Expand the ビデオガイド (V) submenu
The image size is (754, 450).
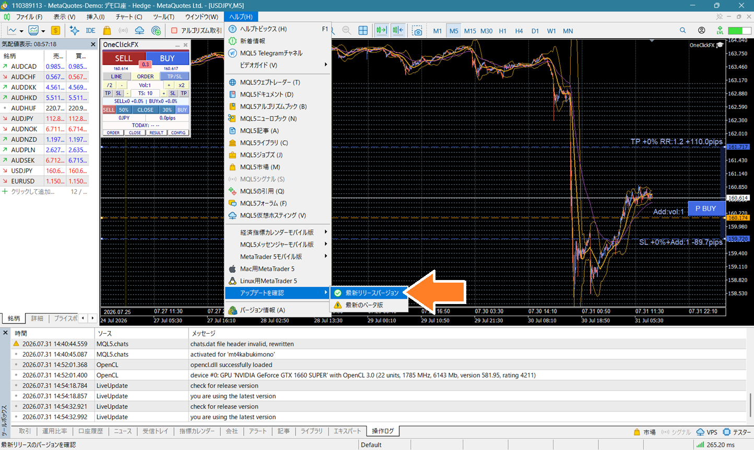point(326,65)
